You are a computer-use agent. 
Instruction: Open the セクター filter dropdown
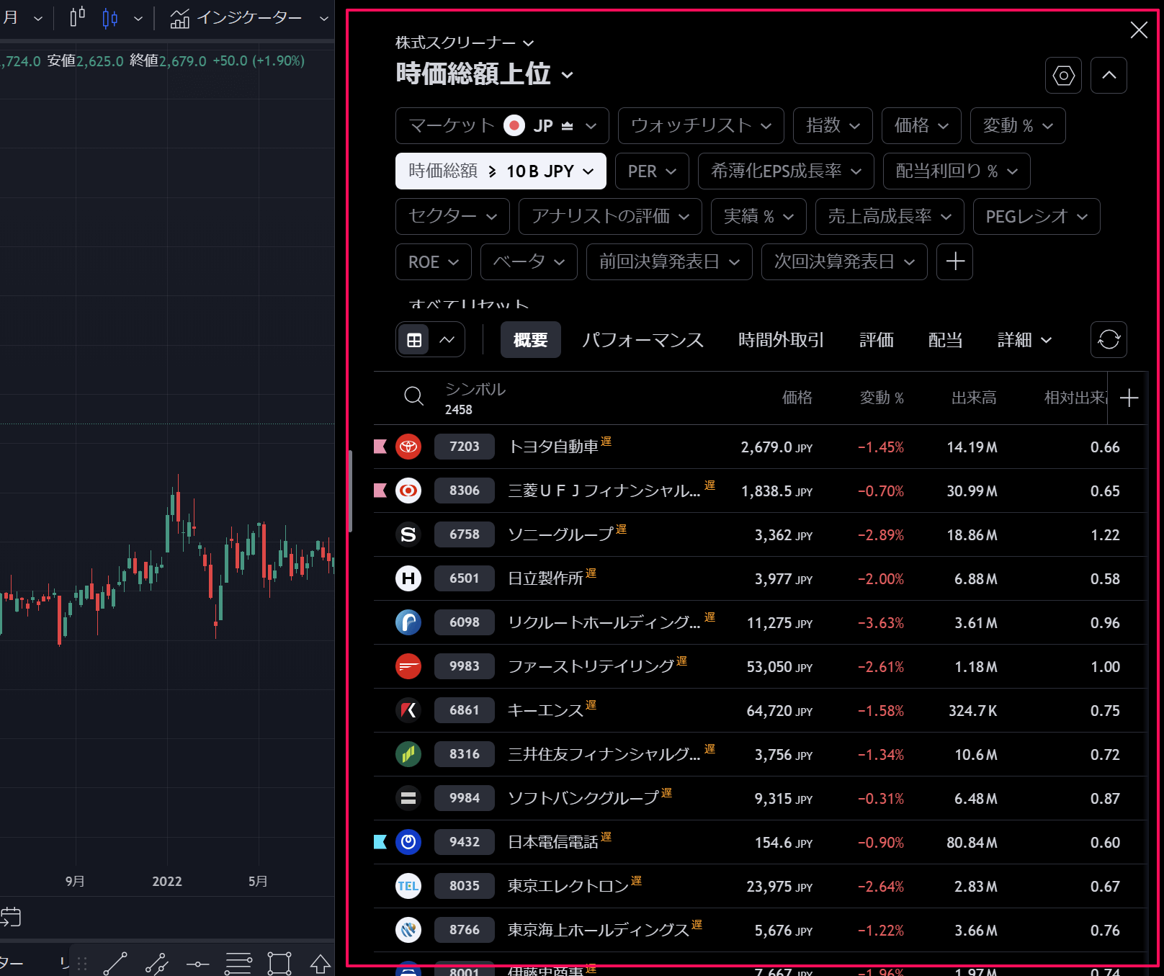tap(452, 217)
